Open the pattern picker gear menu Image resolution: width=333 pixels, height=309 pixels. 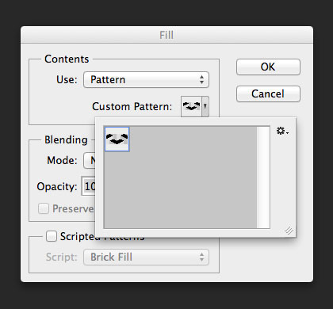tap(282, 131)
